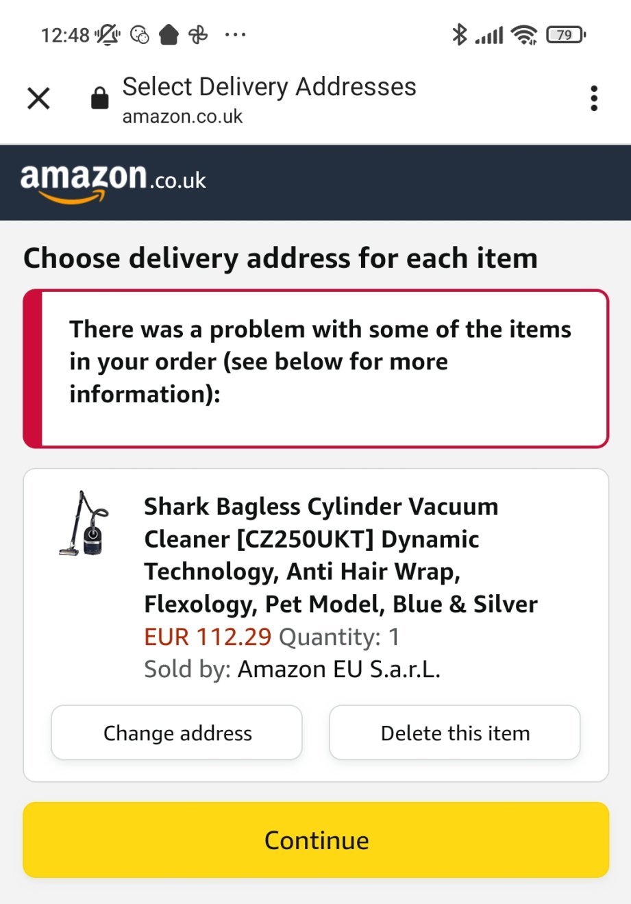
Task: Close the browser tab with X
Action: coord(39,99)
